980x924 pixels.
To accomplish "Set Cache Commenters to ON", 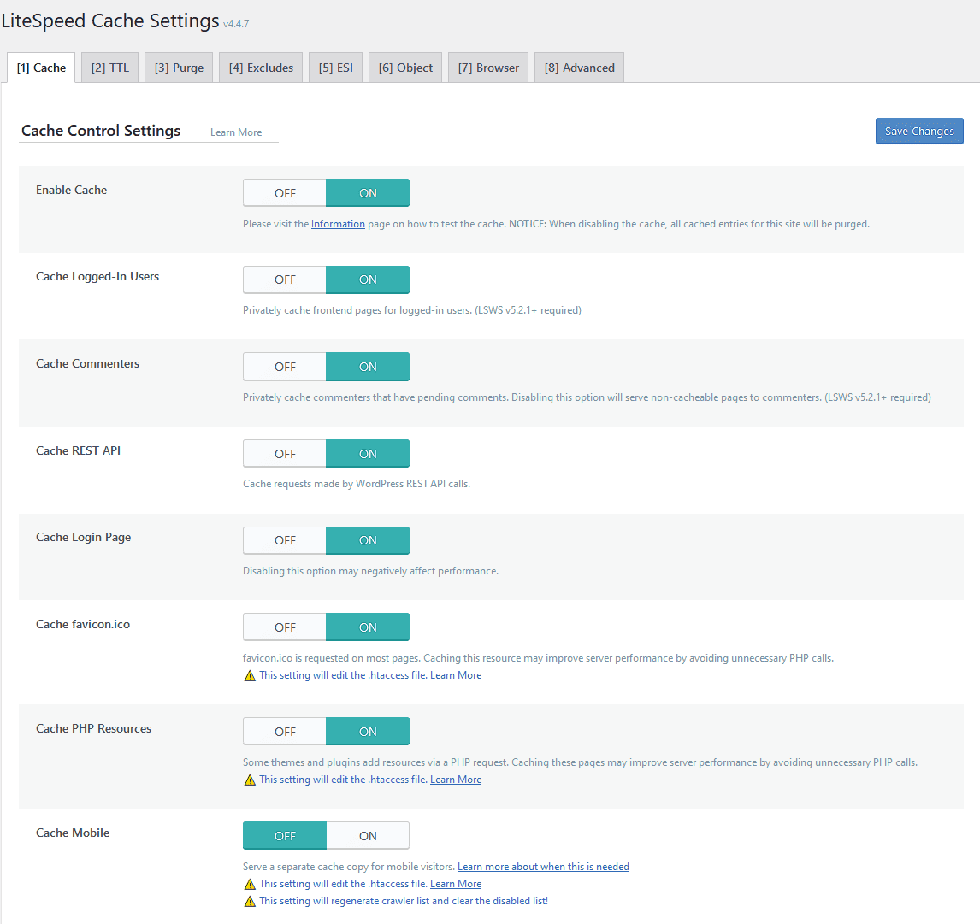I will (368, 367).
